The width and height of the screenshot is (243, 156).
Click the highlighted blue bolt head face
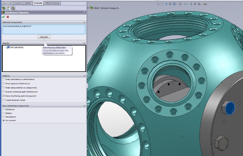tap(230, 108)
